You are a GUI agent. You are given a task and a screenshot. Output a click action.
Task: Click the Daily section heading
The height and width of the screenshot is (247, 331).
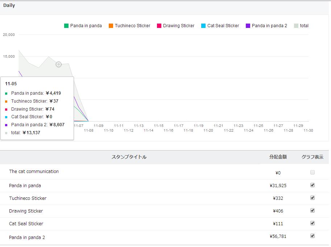(x=9, y=5)
